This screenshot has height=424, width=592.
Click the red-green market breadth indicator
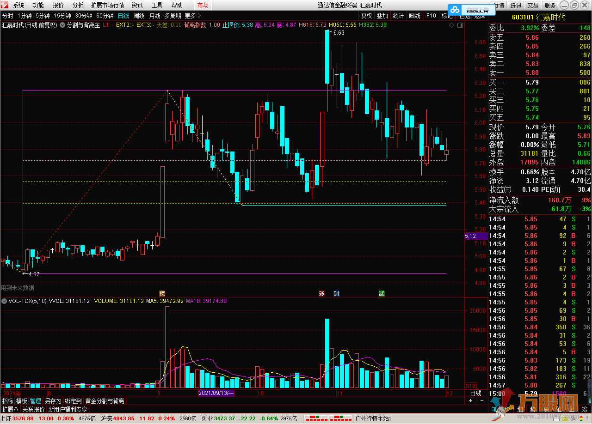[328, 418]
